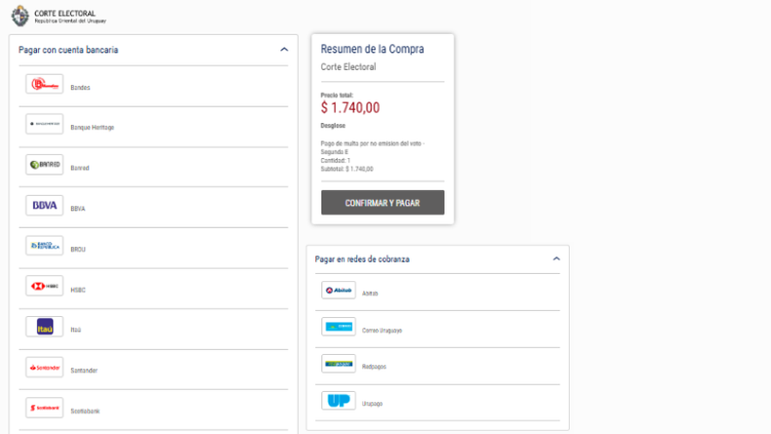The width and height of the screenshot is (771, 434).
Task: Choose the Redpagos logo
Action: (x=339, y=364)
